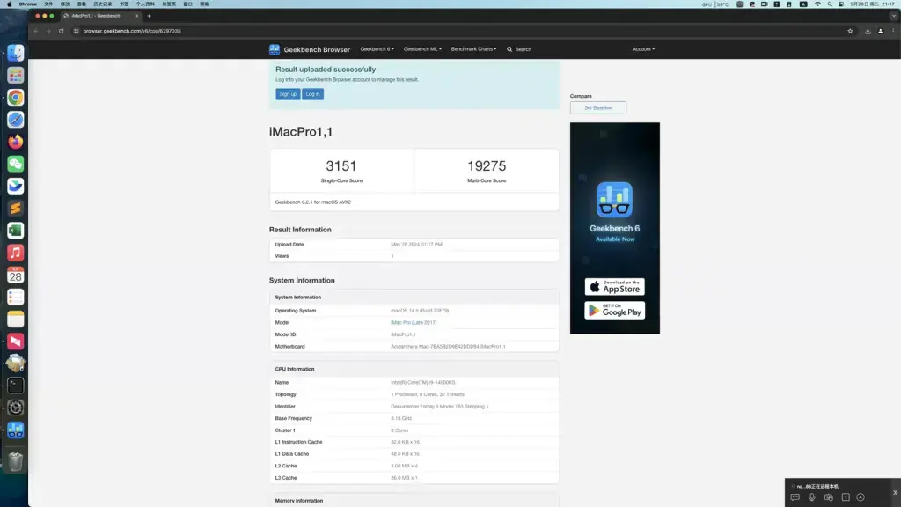Collapse the remote control panel with double chevron
Image resolution: width=901 pixels, height=507 pixels.
[x=895, y=493]
